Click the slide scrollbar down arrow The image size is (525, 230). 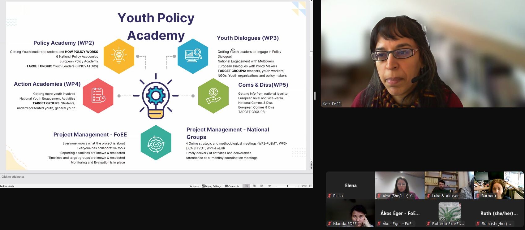(311, 161)
